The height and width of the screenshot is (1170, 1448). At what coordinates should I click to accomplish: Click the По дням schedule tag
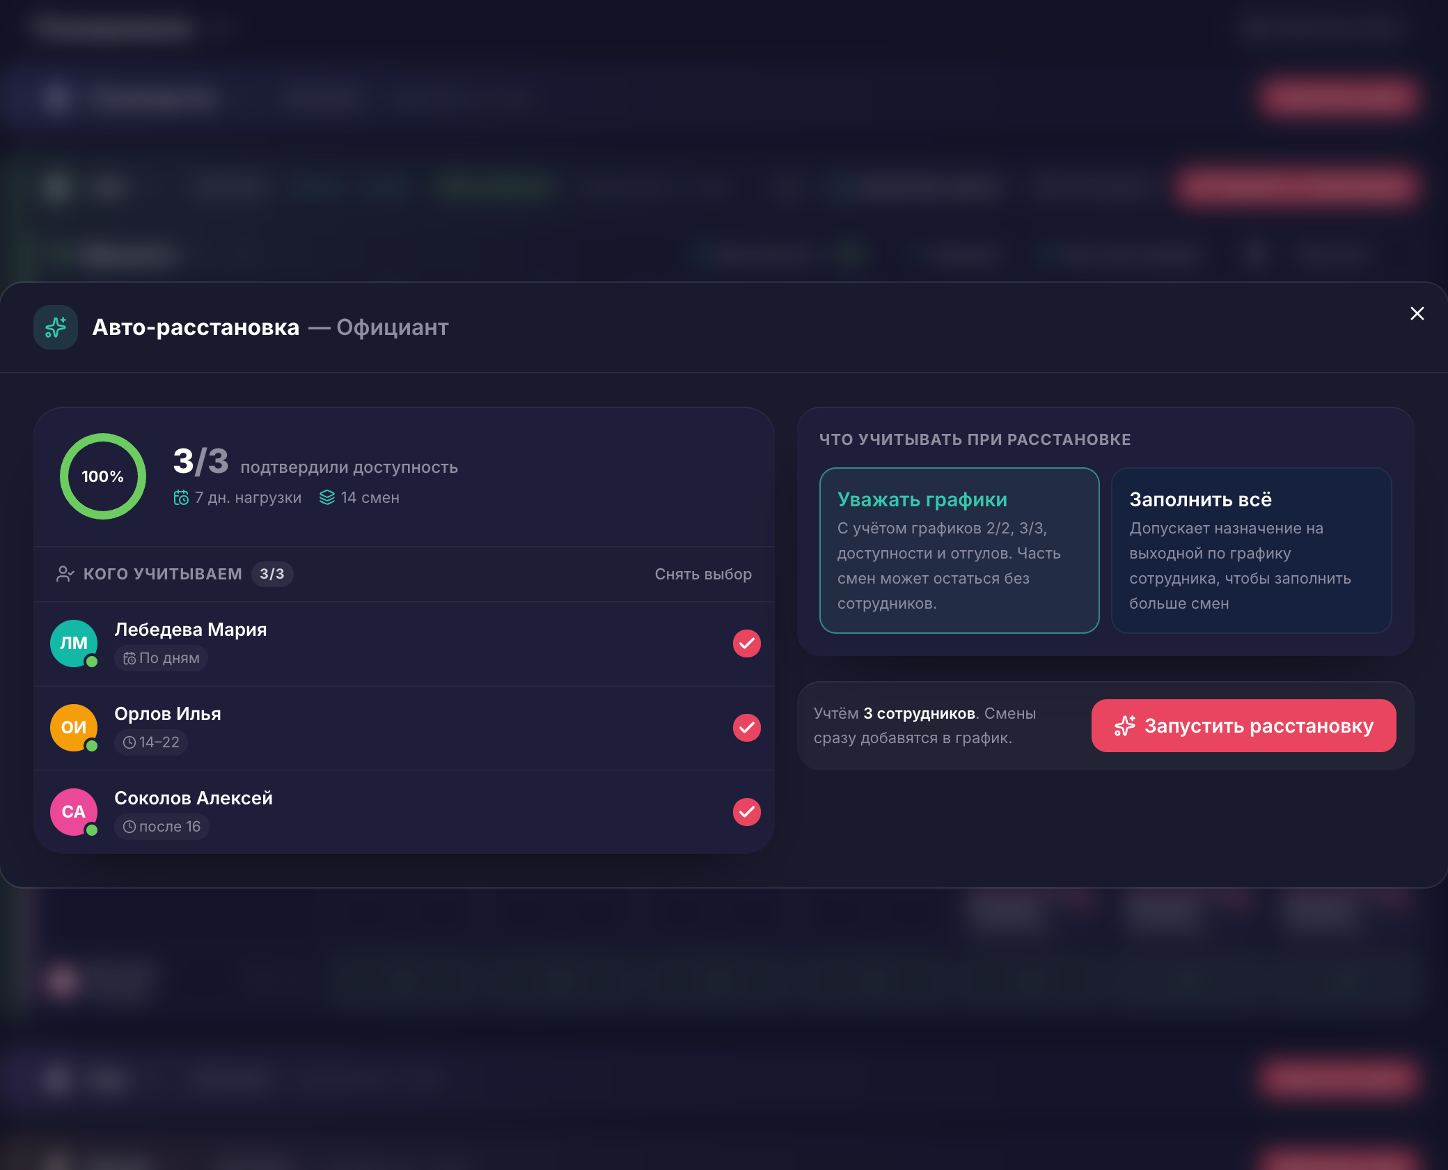click(161, 658)
